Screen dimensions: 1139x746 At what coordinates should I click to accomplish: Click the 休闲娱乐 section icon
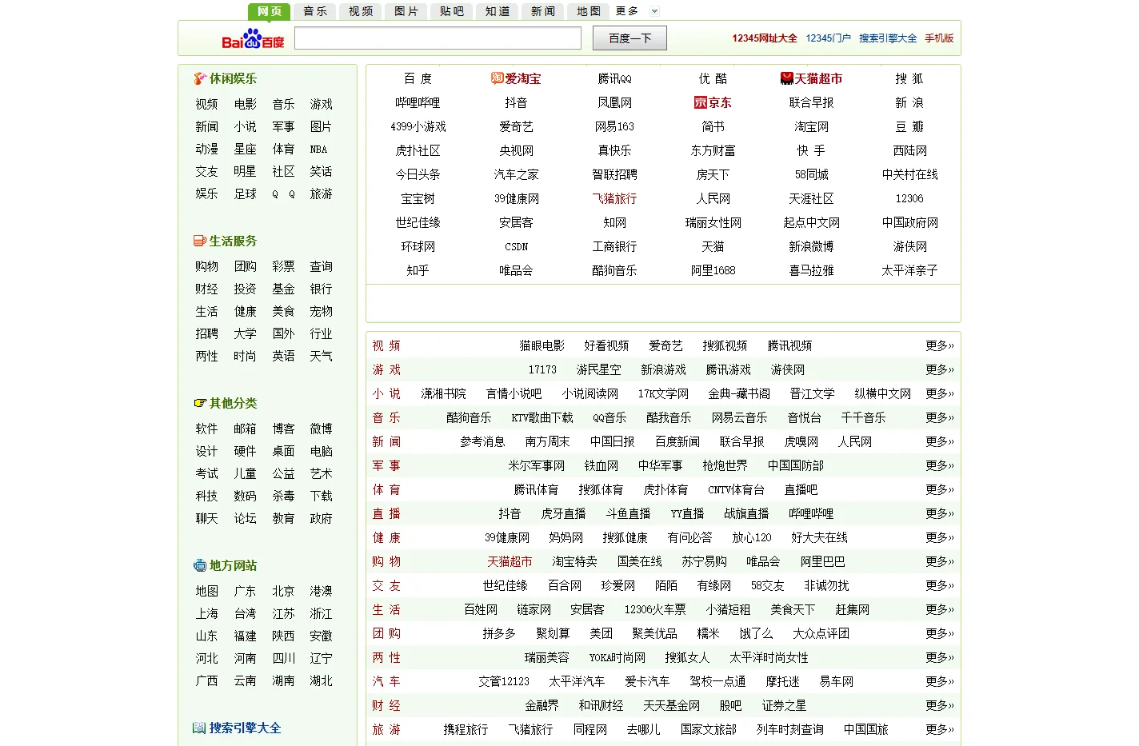200,78
